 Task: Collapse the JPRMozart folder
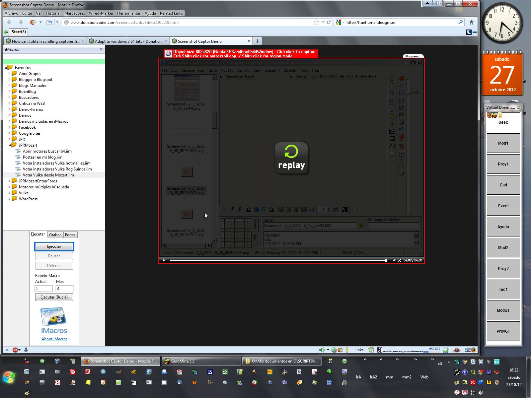(9, 145)
